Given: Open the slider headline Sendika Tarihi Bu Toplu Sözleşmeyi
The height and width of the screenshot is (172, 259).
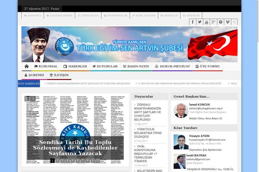Looking at the screenshot, I should (75, 148).
